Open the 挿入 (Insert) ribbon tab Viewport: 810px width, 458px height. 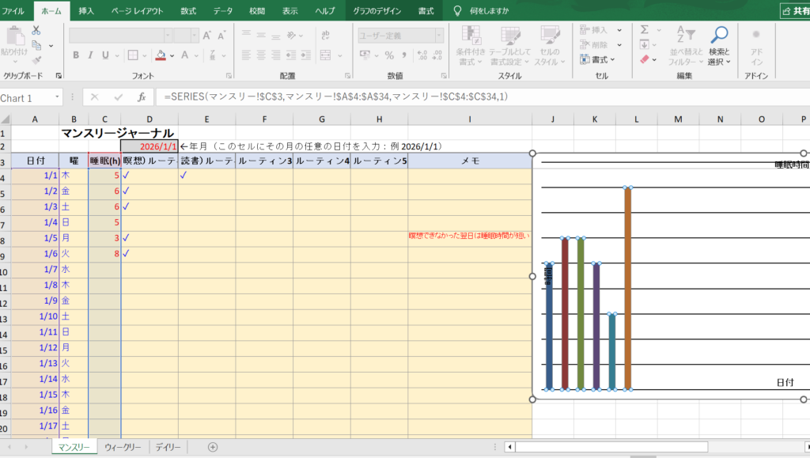pos(86,10)
